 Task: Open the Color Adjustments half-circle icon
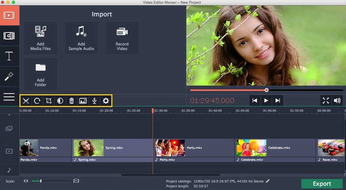(60, 101)
